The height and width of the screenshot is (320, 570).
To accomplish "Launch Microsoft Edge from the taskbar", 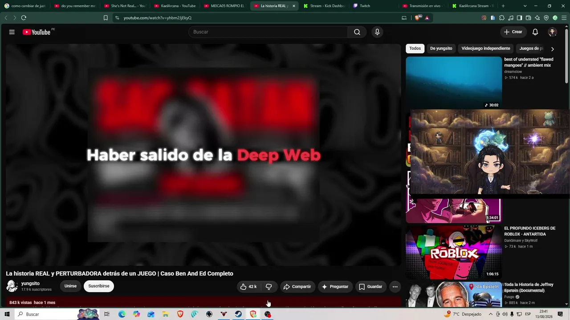I will point(122,314).
